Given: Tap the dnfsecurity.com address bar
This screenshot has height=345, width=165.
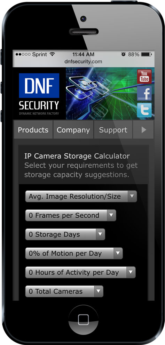Looking at the screenshot, I should pos(83,62).
